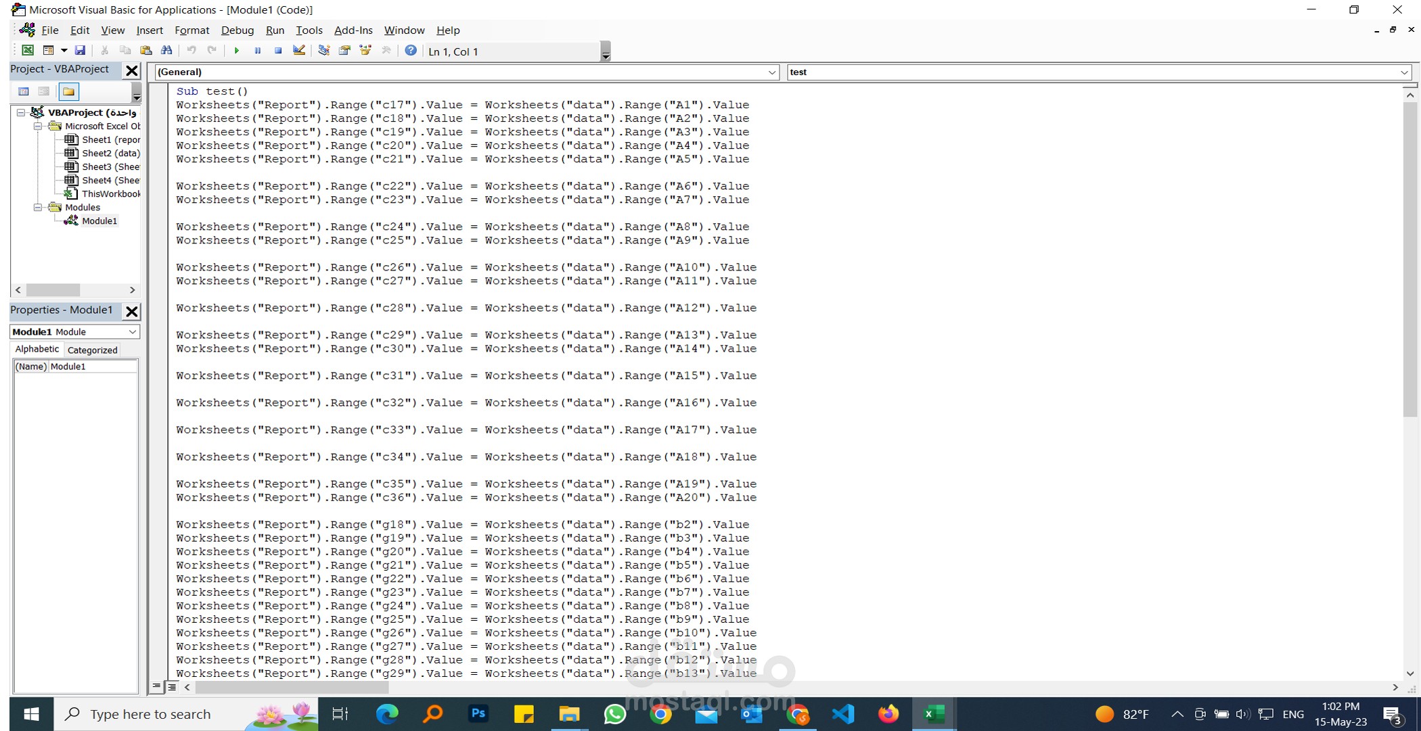Open Project Explorer from the toolbar

(x=324, y=51)
